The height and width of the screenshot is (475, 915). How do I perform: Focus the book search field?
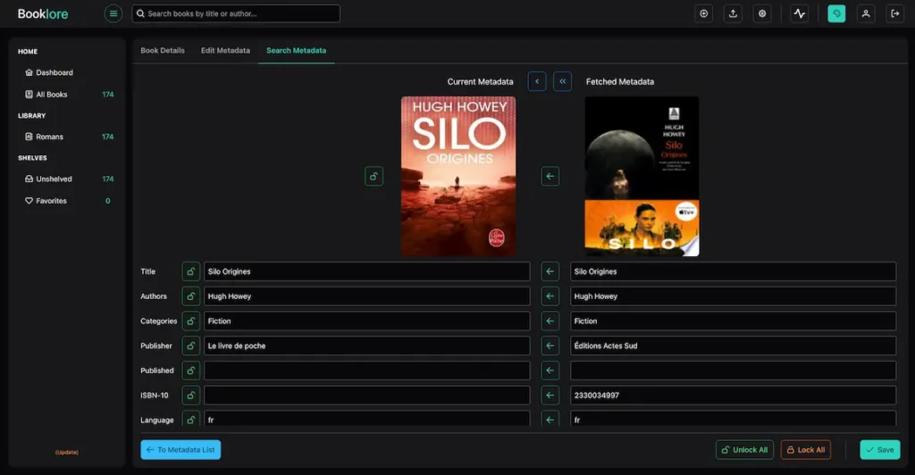coord(236,13)
